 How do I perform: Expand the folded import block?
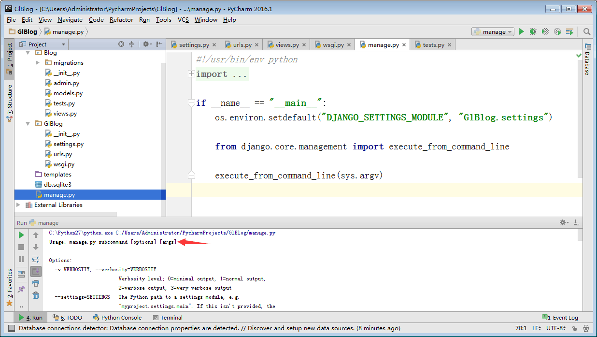tap(191, 74)
